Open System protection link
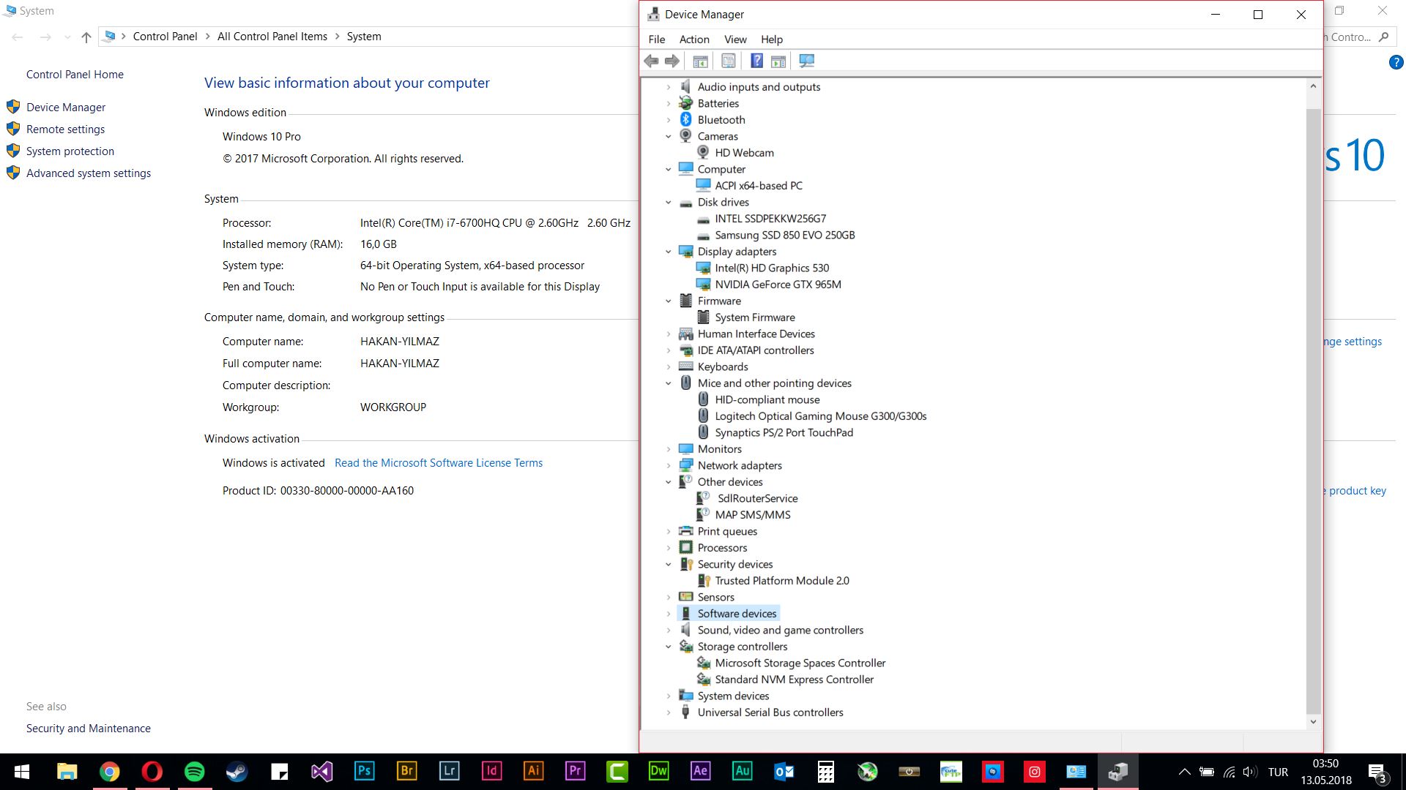The width and height of the screenshot is (1406, 790). click(x=70, y=151)
